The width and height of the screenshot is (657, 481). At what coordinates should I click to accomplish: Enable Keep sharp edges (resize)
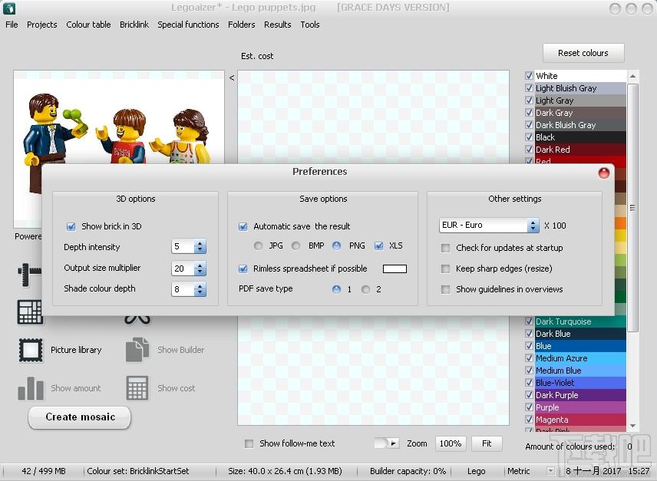445,269
